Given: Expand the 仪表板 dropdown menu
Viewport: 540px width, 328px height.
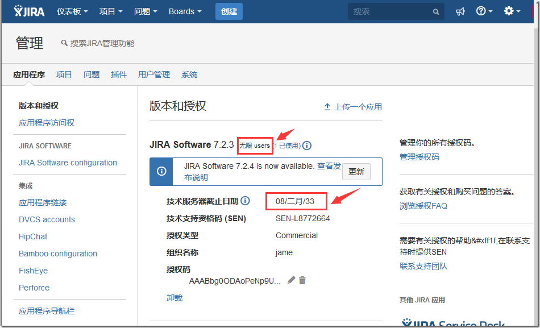Looking at the screenshot, I should pyautogui.click(x=72, y=11).
